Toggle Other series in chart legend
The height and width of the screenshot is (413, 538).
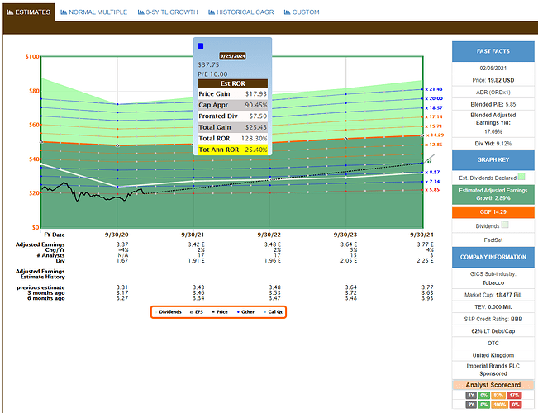(245, 311)
